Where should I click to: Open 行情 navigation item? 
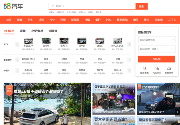(x=87, y=20)
